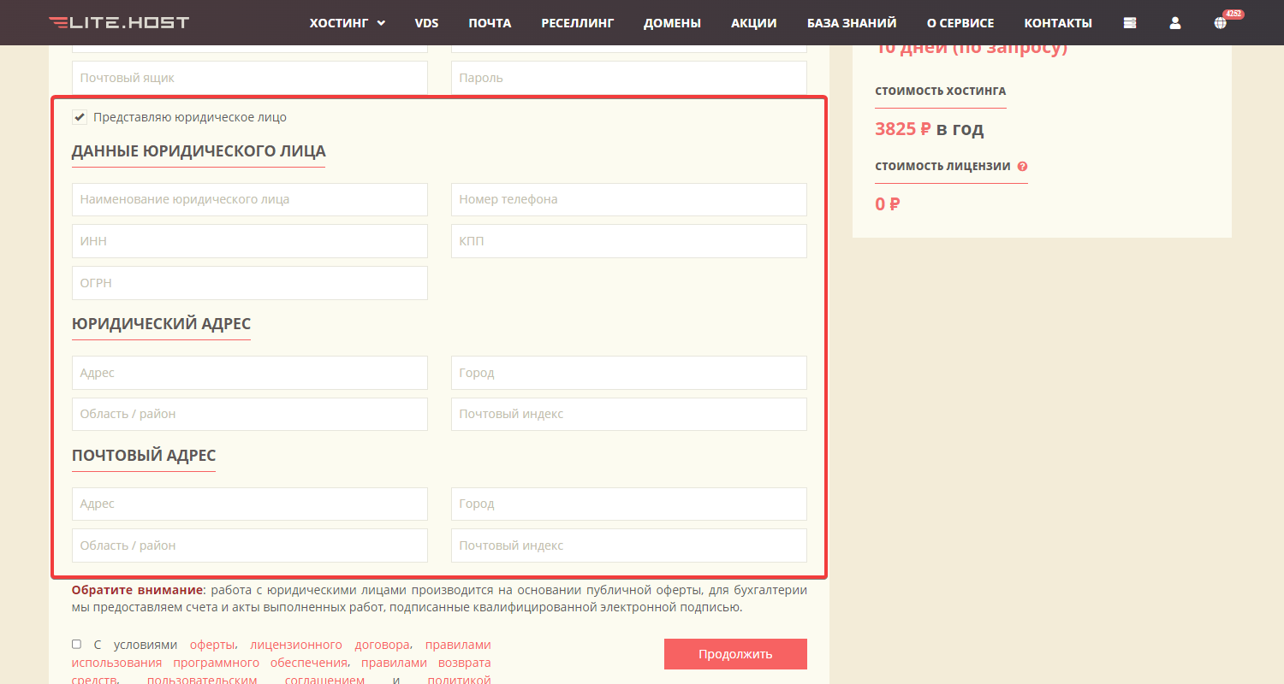Image resolution: width=1284 pixels, height=684 pixels.
Task: Select the ИНН input field
Action: click(x=250, y=241)
